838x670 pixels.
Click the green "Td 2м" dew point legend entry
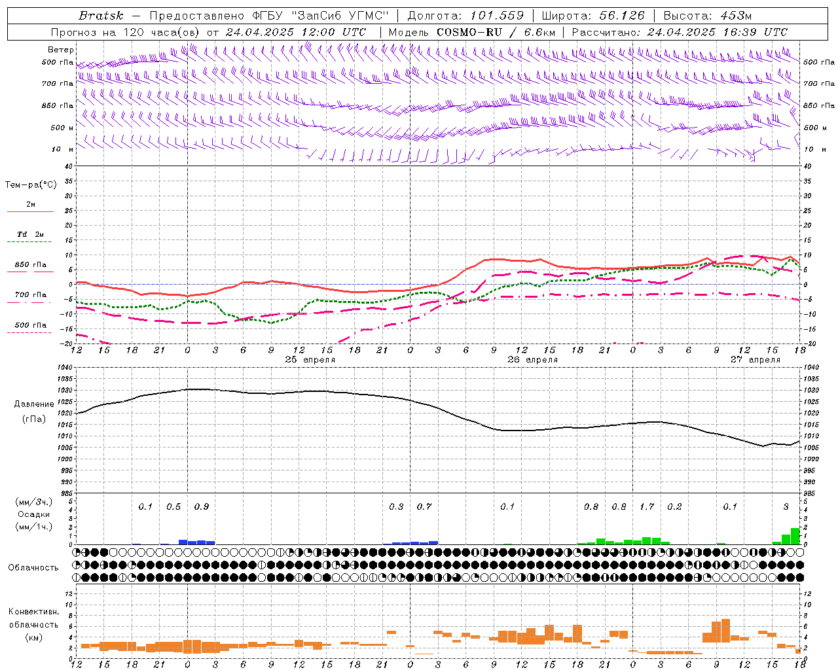click(31, 234)
